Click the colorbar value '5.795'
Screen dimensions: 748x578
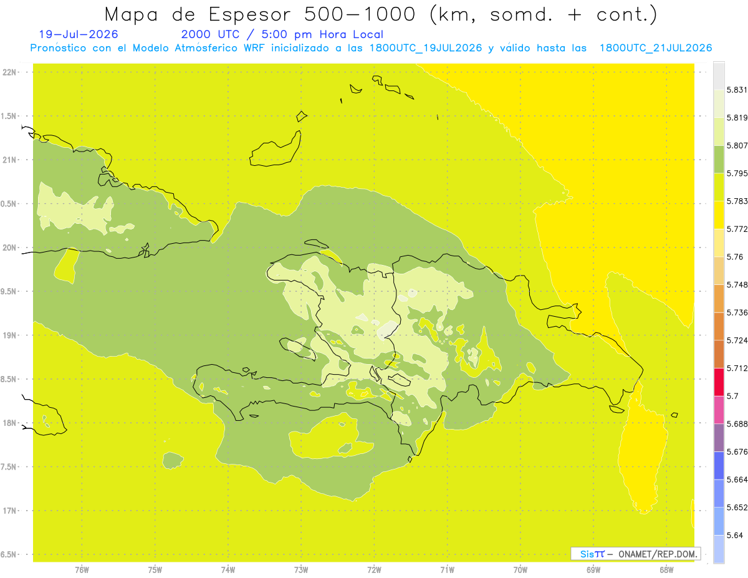(x=736, y=173)
